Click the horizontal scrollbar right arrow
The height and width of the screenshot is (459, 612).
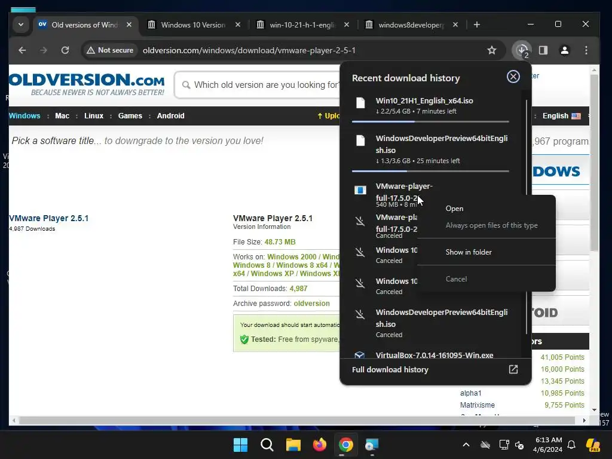tap(585, 420)
